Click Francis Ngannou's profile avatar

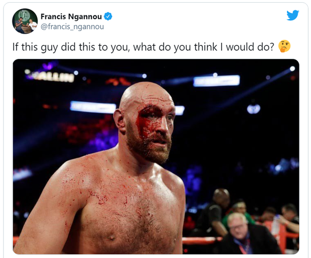[x=25, y=21]
